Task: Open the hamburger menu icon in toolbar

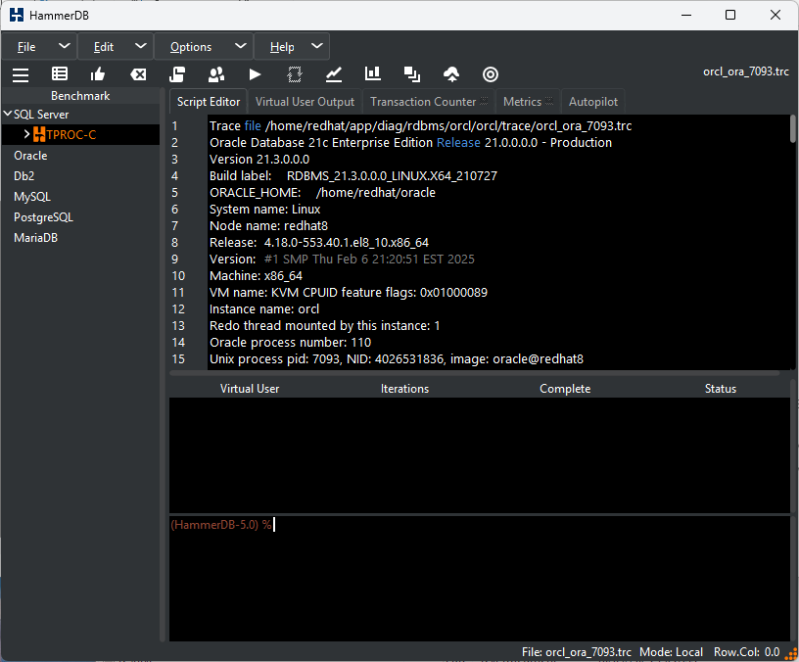Action: 21,74
